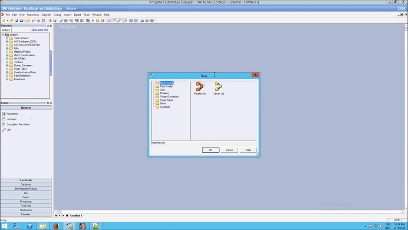Select the Link palette tool
408x230 pixels.
tap(7, 130)
